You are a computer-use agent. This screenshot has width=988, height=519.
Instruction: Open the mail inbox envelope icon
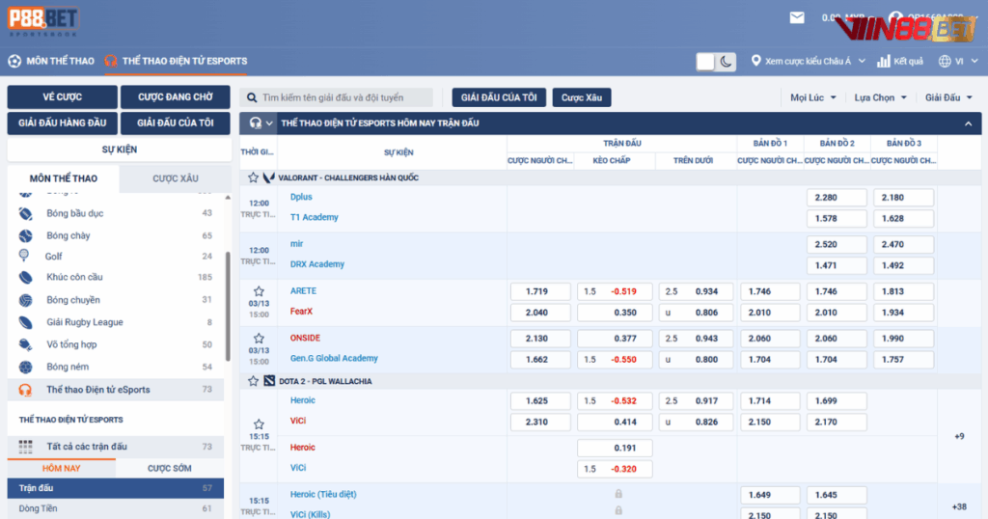point(796,17)
